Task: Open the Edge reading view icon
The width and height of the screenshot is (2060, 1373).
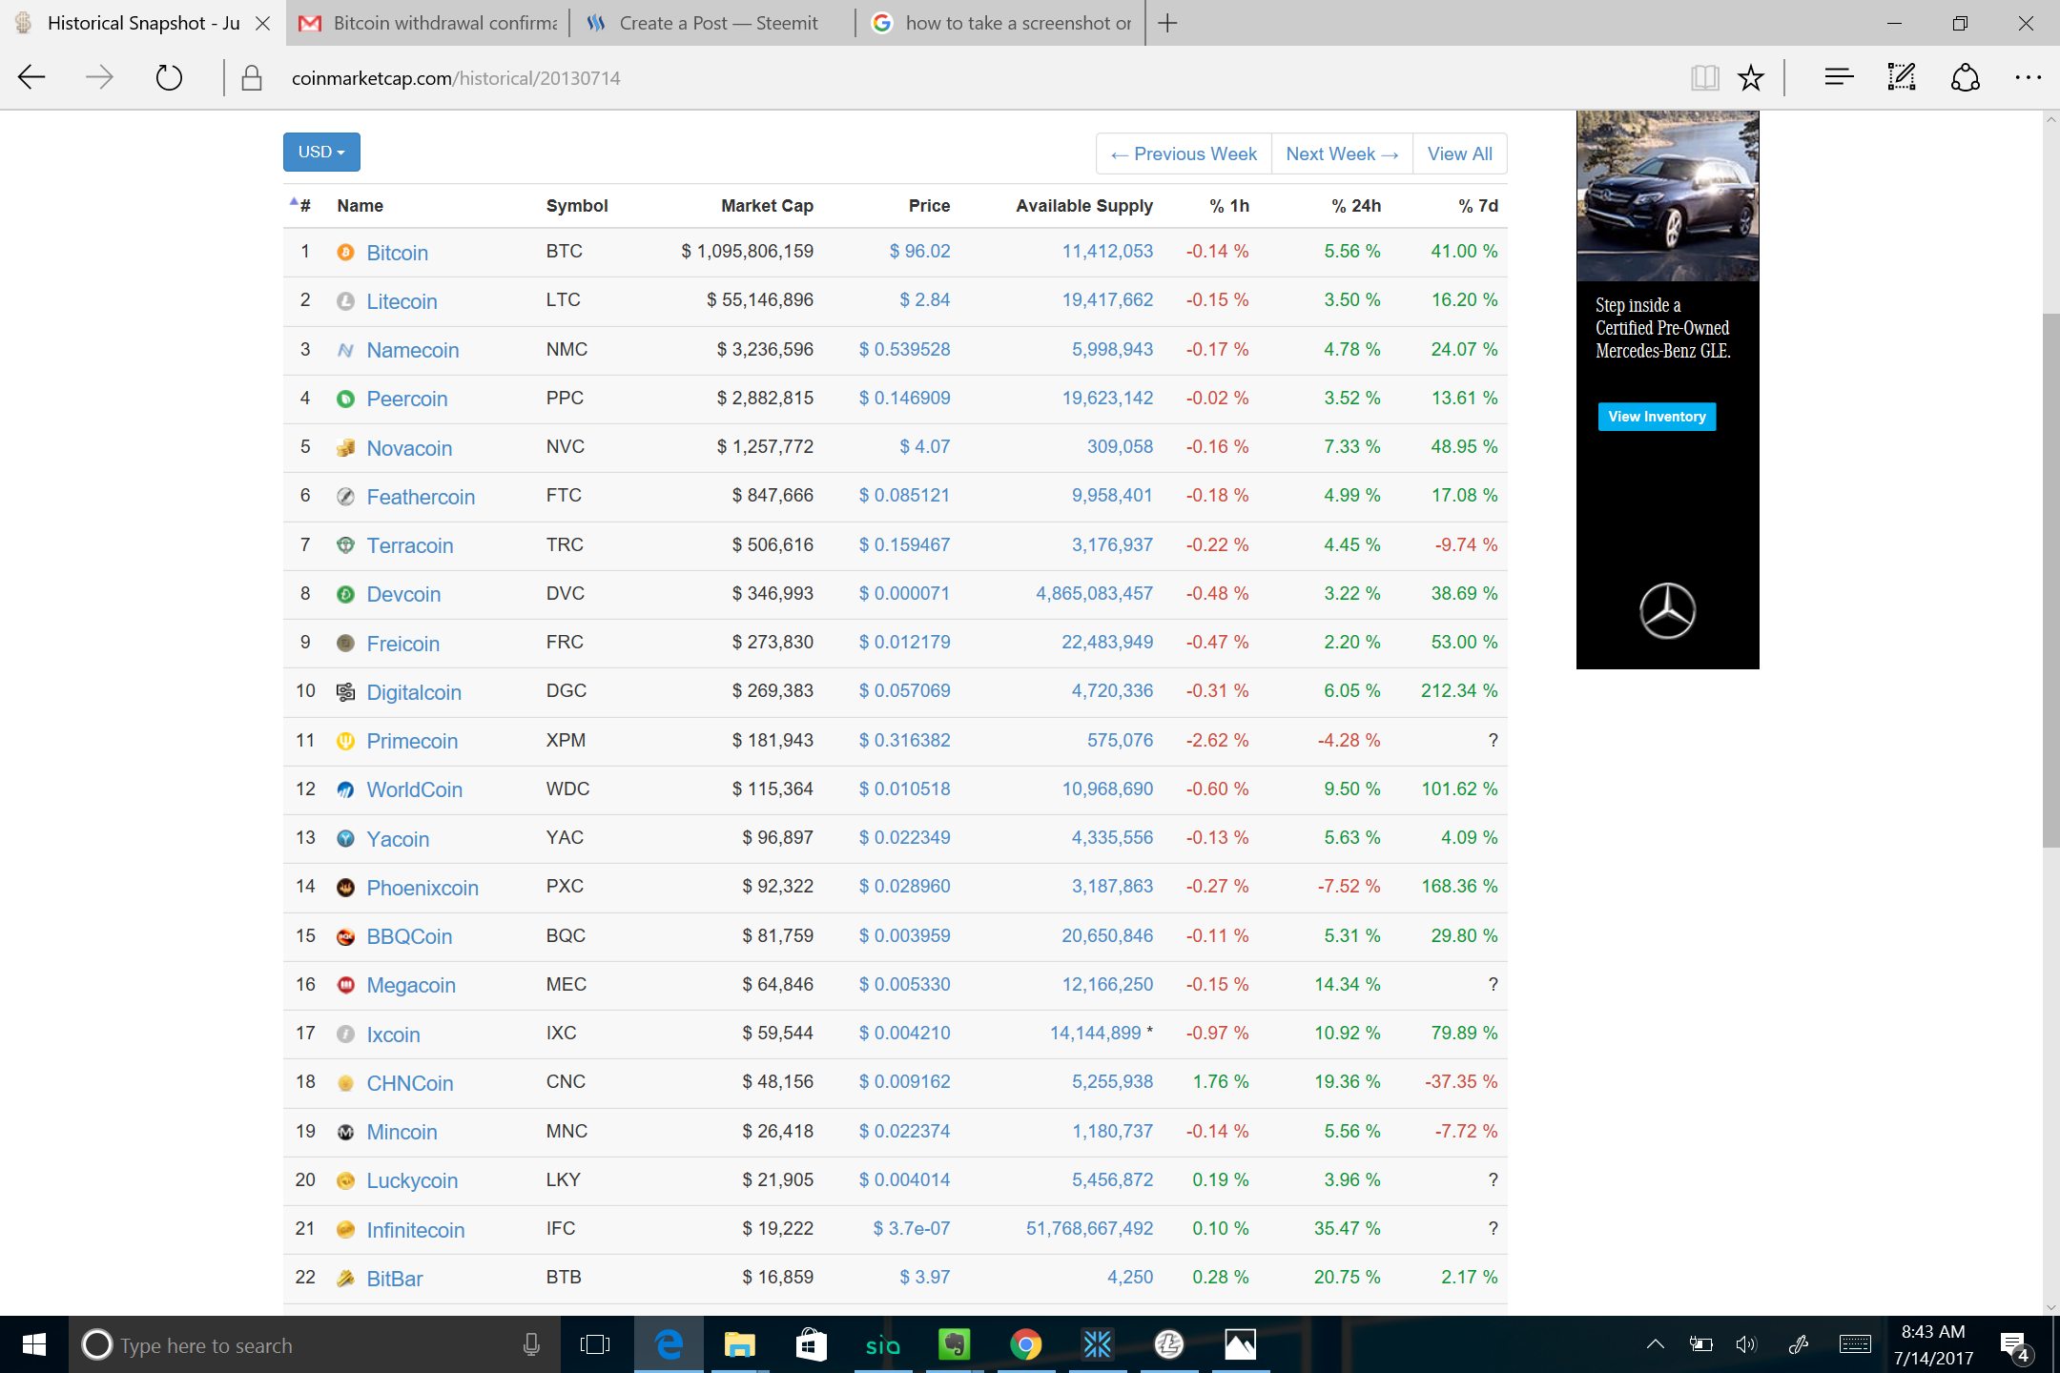Action: (x=1704, y=77)
